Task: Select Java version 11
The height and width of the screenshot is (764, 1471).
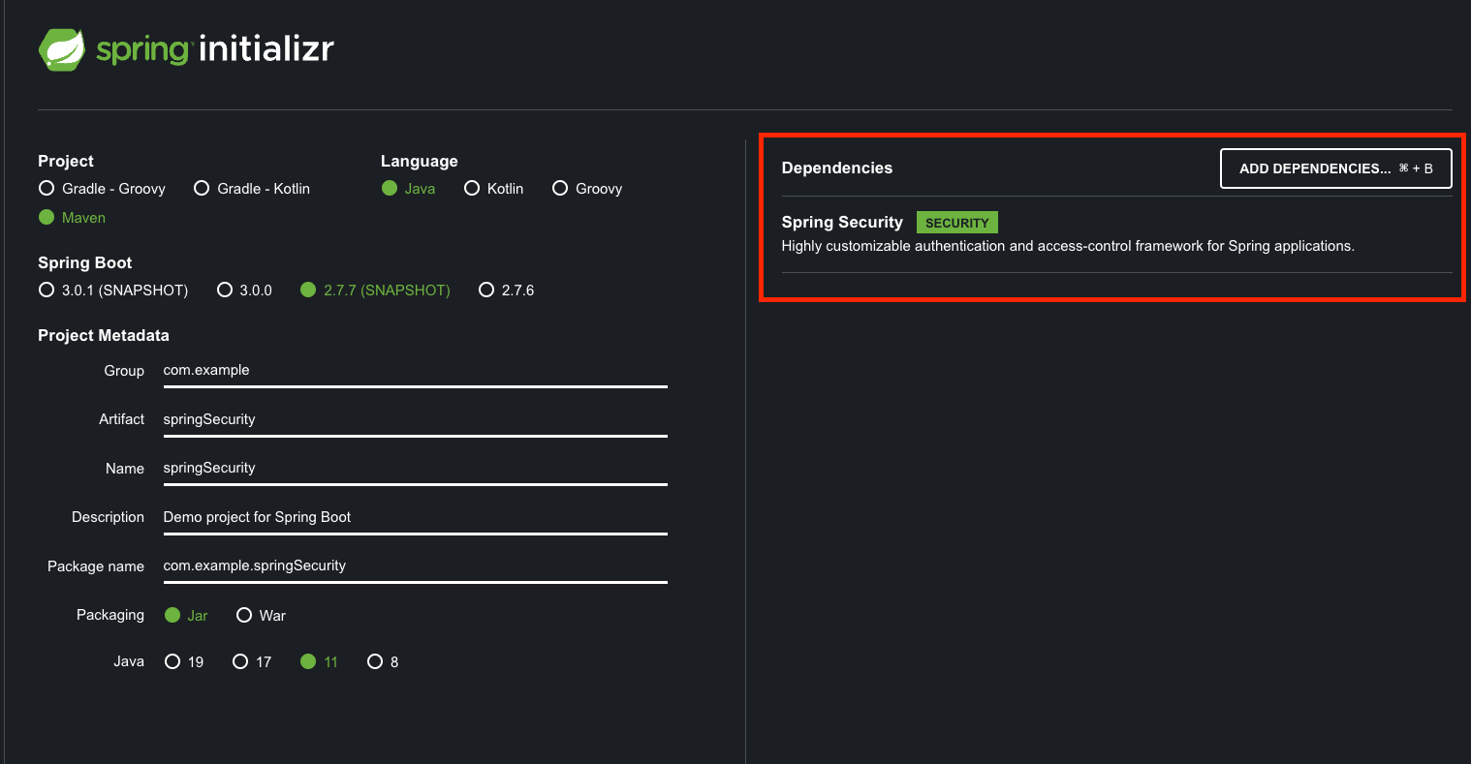Action: pos(319,662)
